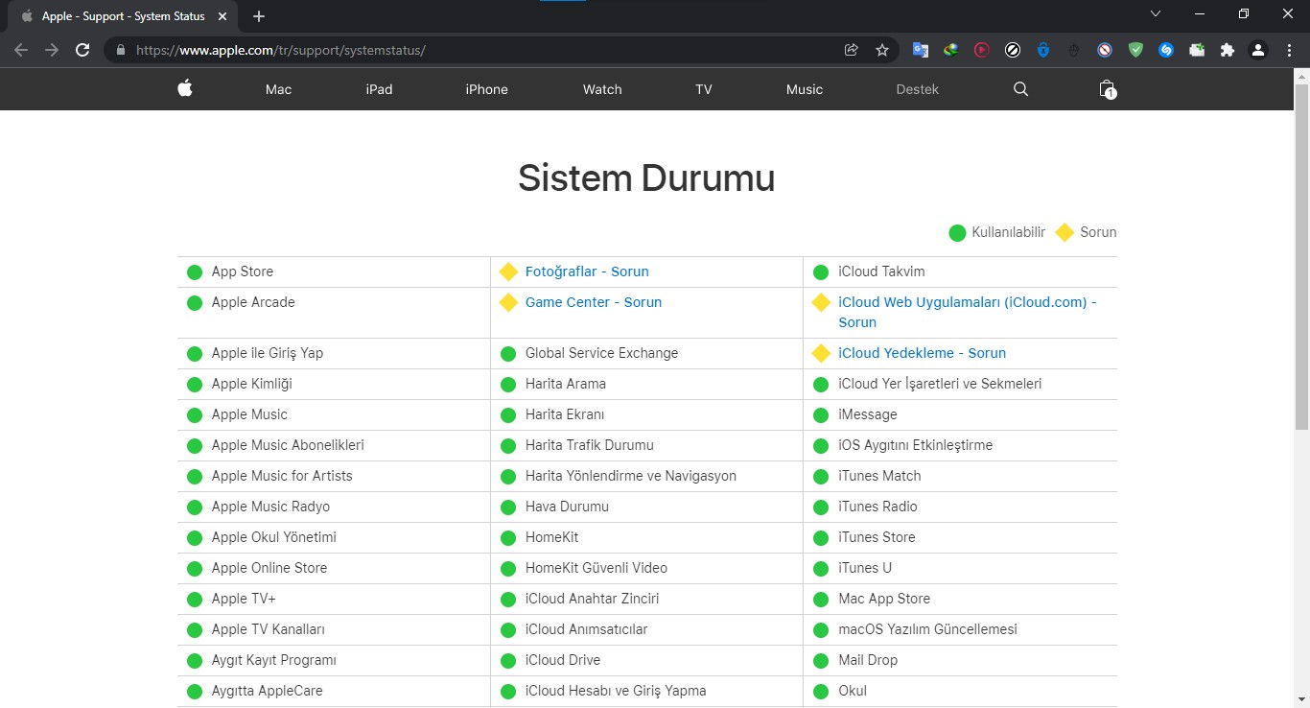Click the yellow diamond next to Fotoğraflar

click(x=508, y=271)
